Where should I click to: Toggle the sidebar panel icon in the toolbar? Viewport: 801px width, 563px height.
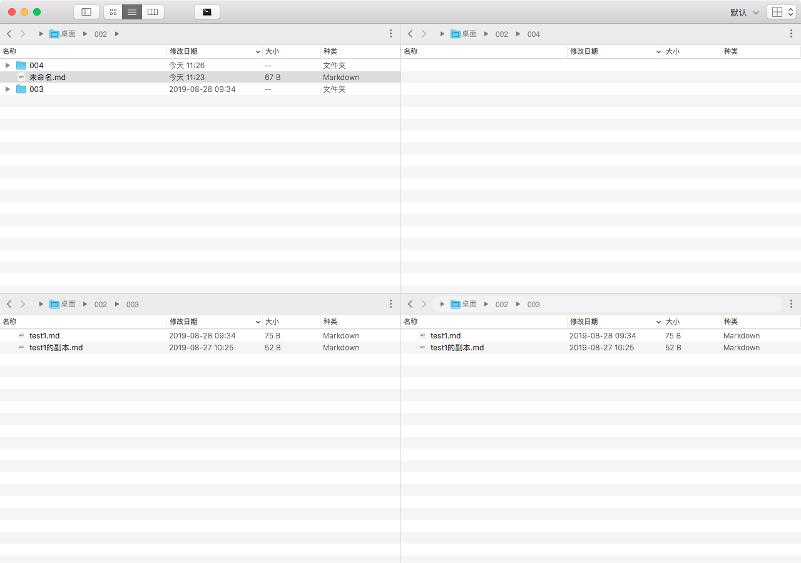[86, 11]
